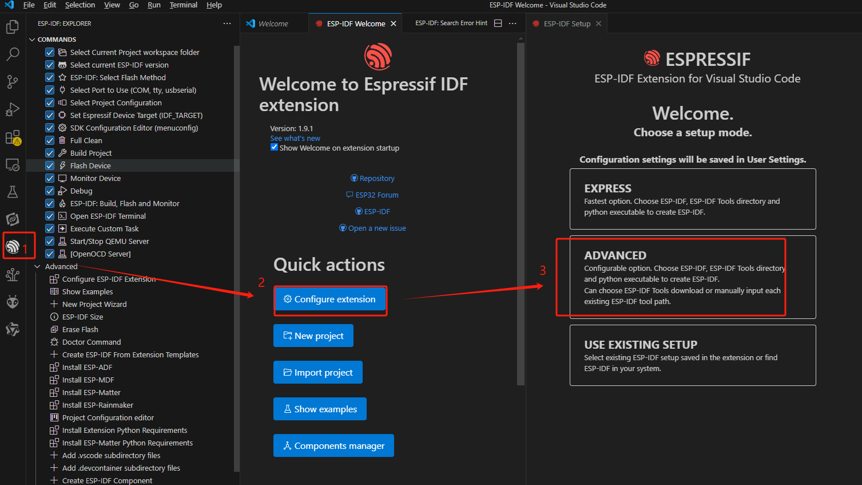Click the New project button
The width and height of the screenshot is (862, 485).
click(313, 336)
